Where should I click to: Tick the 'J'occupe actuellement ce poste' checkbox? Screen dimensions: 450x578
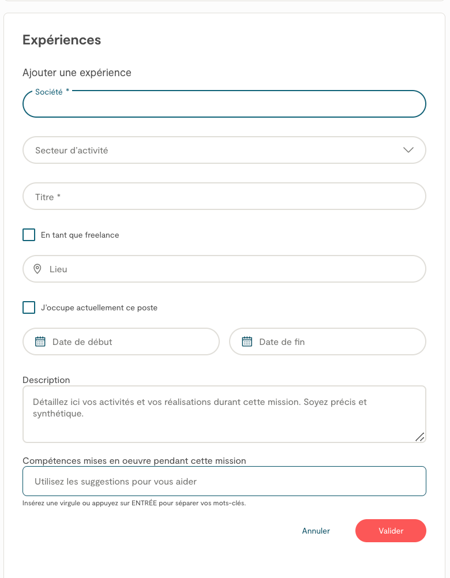pos(29,307)
